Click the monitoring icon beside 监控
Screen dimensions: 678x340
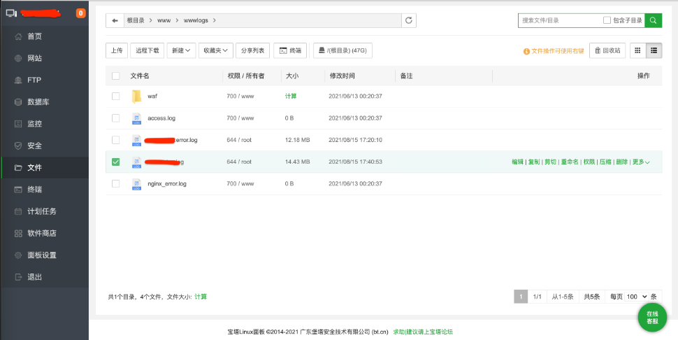(x=18, y=124)
